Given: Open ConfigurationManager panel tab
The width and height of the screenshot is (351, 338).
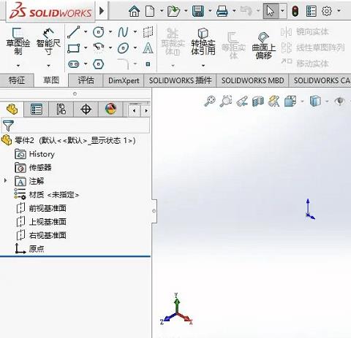Looking at the screenshot, I should tap(61, 110).
